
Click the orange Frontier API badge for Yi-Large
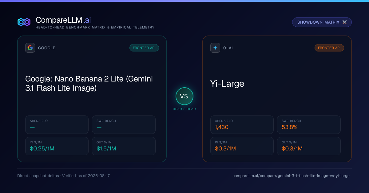click(x=329, y=48)
